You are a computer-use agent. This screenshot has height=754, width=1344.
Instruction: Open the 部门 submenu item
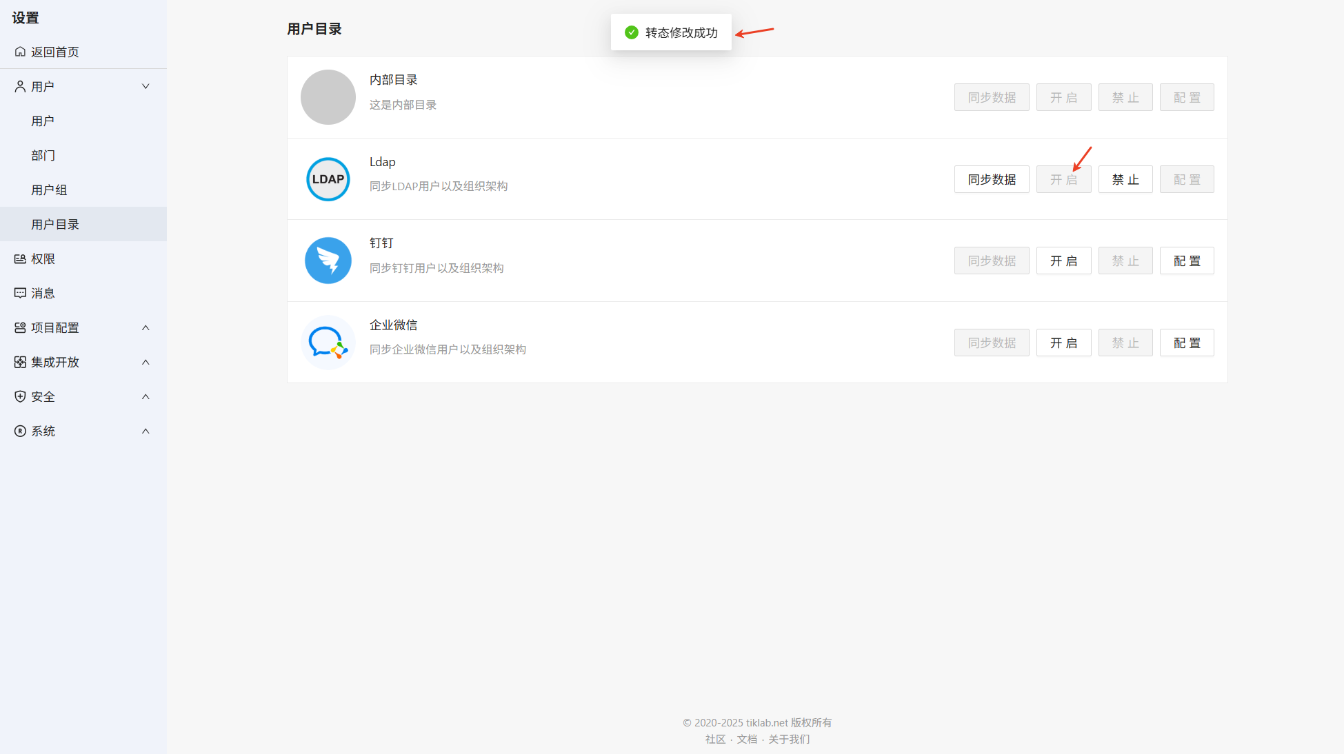pyautogui.click(x=43, y=155)
